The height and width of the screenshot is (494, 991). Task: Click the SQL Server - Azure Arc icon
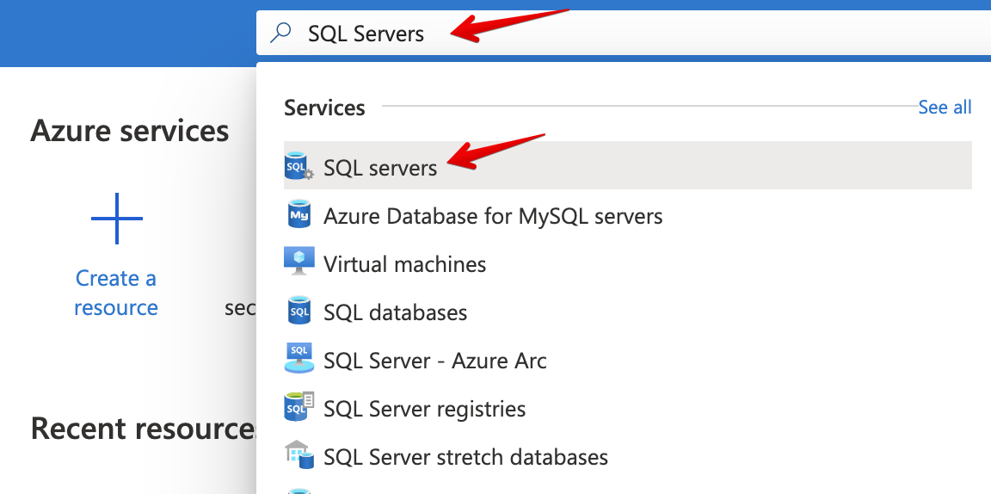[x=299, y=359]
